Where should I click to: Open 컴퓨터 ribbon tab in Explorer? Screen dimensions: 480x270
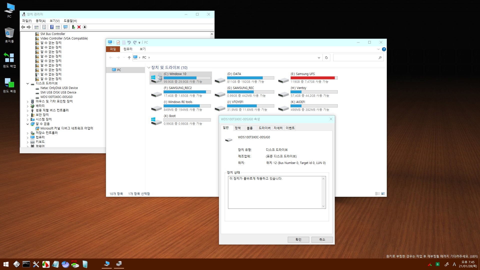pos(128,49)
